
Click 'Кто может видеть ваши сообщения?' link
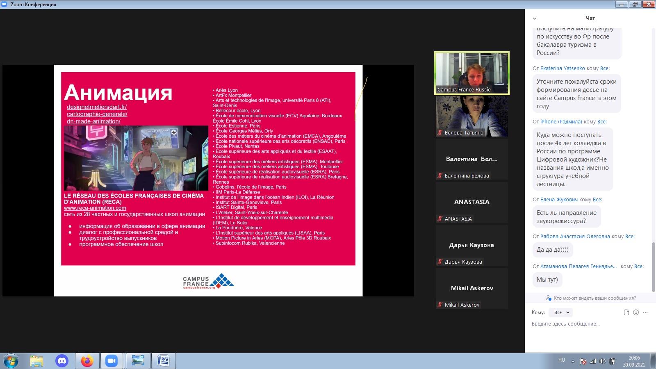point(594,298)
